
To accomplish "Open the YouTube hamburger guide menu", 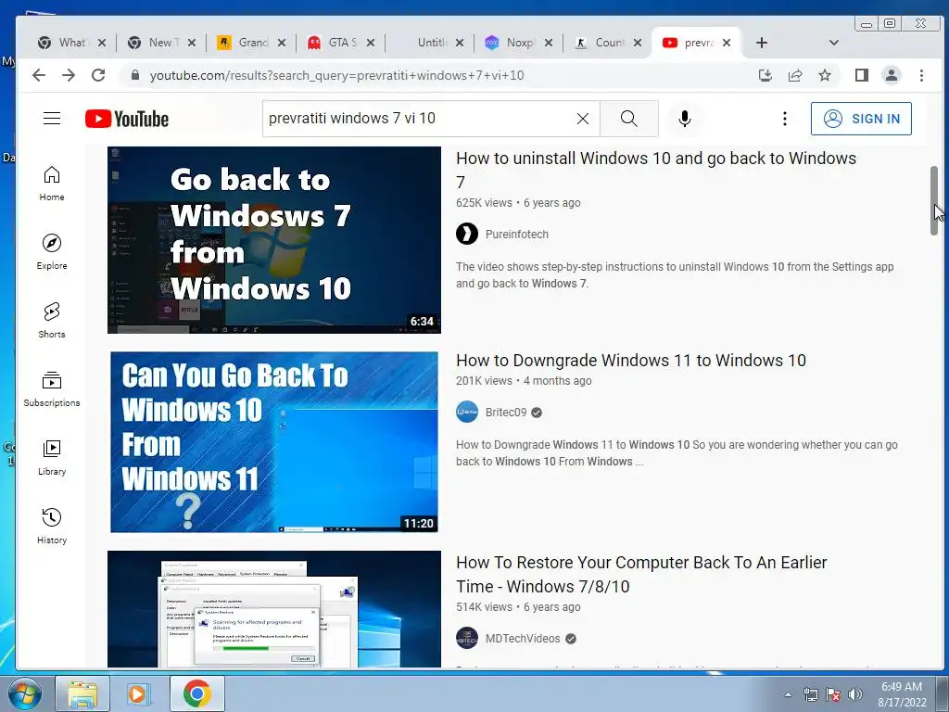I will coord(52,119).
